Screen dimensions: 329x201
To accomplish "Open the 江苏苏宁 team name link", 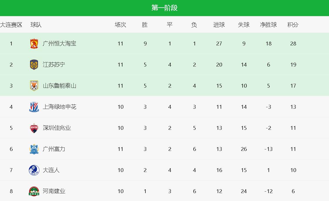I will click(x=54, y=65).
